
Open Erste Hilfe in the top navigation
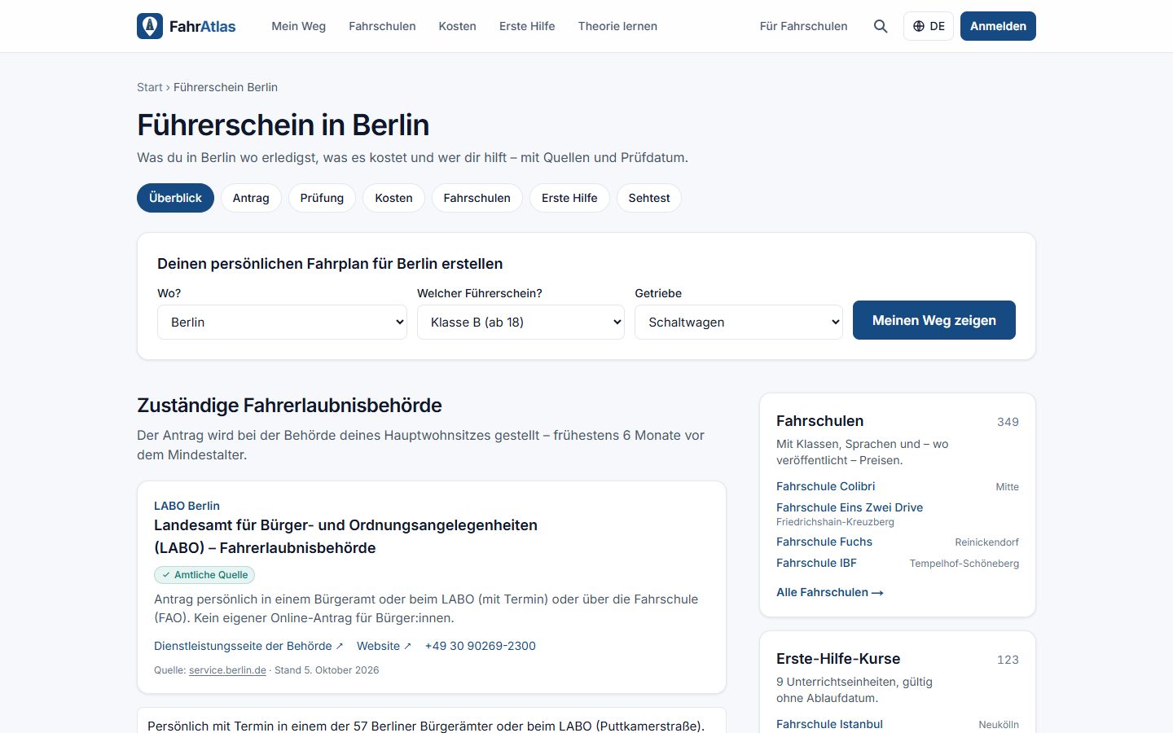[527, 26]
